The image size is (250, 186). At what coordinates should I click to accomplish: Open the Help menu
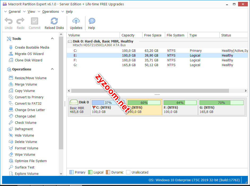(x=69, y=12)
